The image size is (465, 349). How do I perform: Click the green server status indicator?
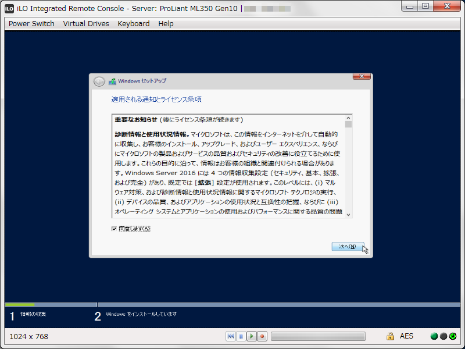pyautogui.click(x=433, y=336)
